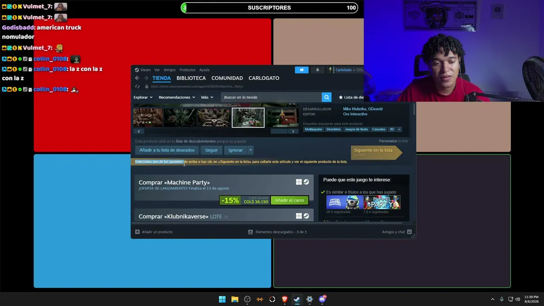
Task: Switch to the COMUNIDAD tab
Action: tap(227, 78)
